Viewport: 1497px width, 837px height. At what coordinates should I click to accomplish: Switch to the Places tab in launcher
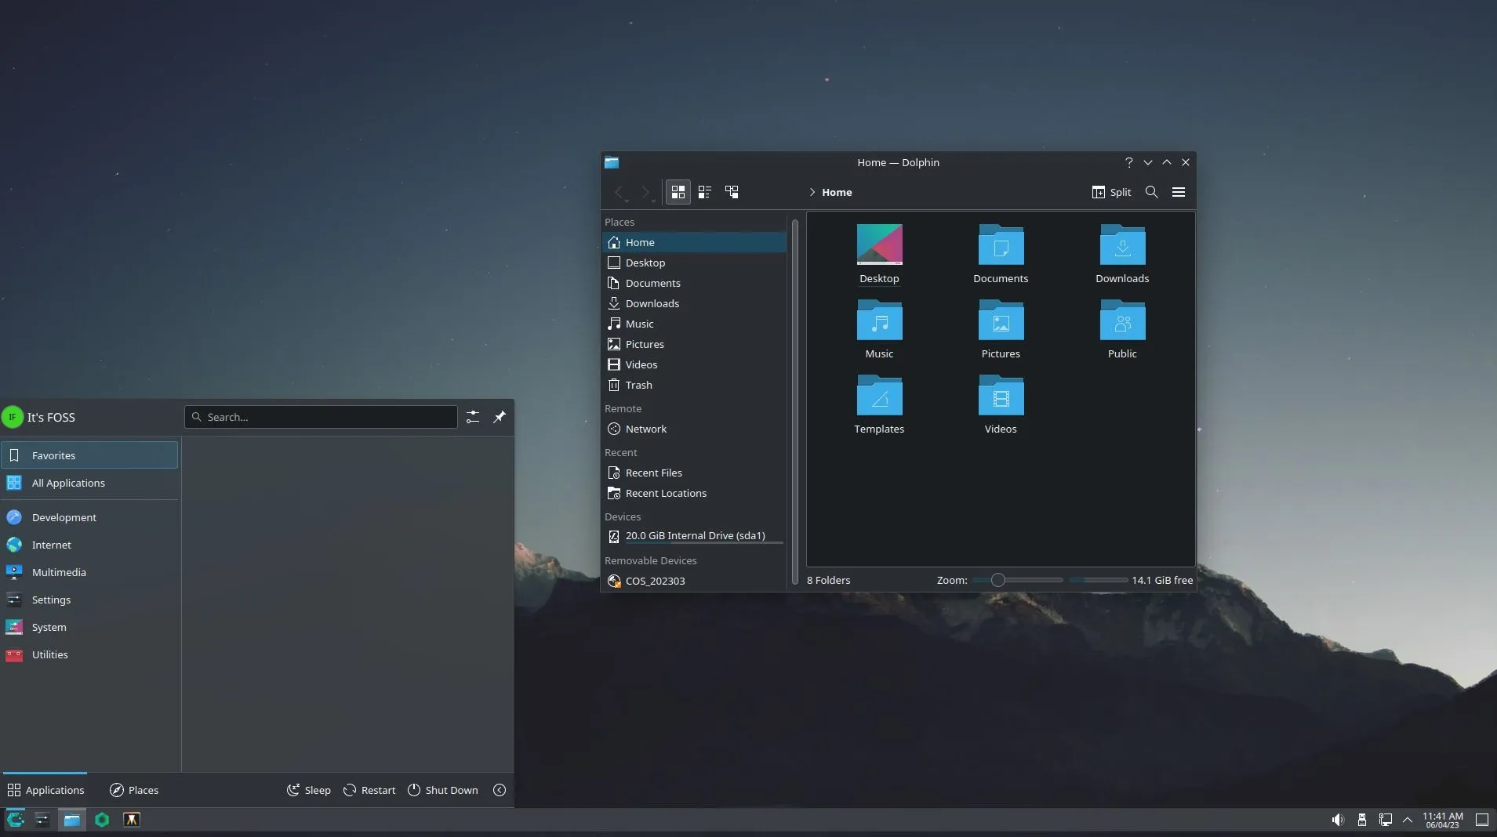pos(133,790)
